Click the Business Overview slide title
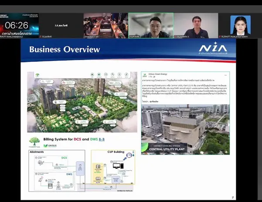The width and height of the screenshot is (262, 202). point(64,49)
